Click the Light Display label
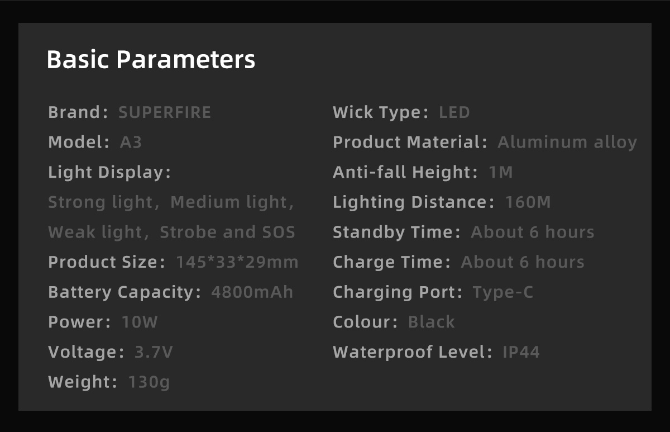The width and height of the screenshot is (670, 432). [109, 173]
